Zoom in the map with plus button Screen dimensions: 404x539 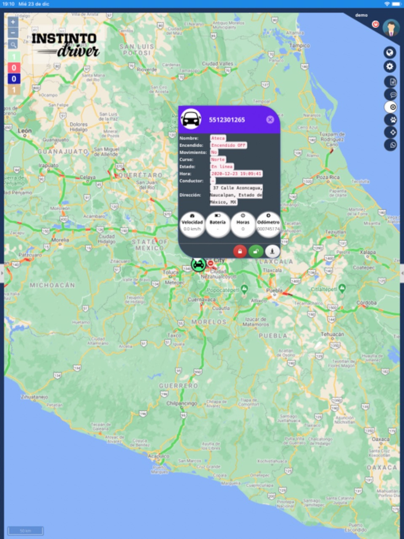pos(13,22)
